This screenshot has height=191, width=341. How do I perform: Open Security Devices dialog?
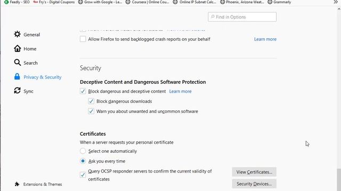coord(254,184)
